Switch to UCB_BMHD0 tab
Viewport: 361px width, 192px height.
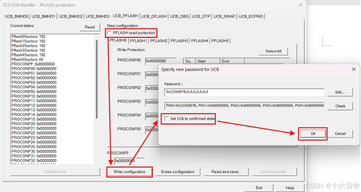[x=16, y=16]
